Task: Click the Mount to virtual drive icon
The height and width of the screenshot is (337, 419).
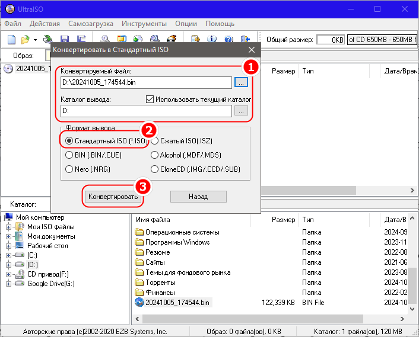Action: point(155,39)
